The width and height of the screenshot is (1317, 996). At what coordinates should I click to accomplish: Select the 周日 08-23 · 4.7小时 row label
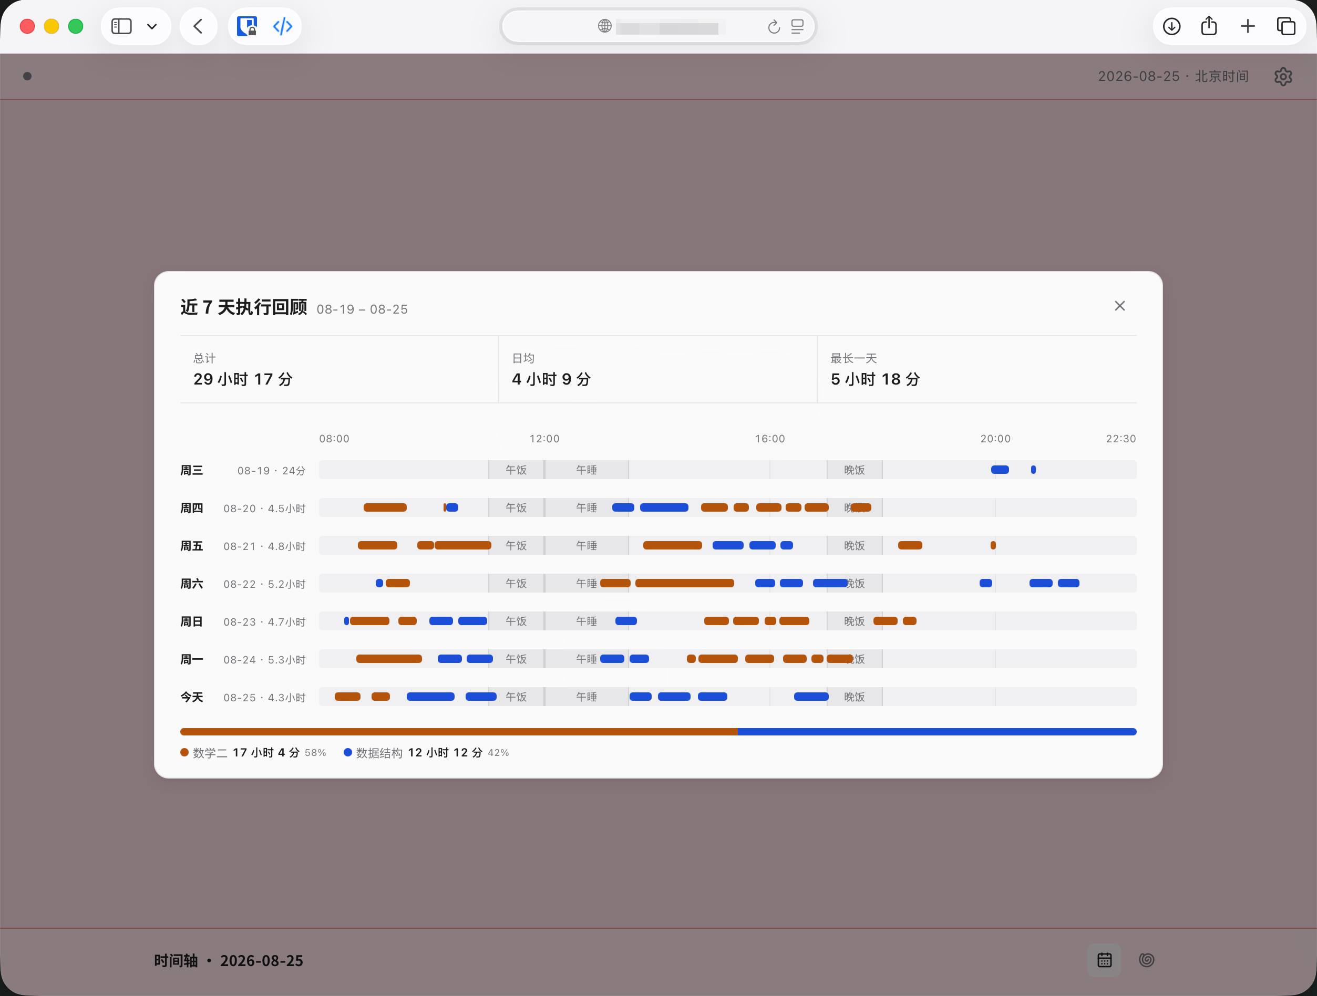tap(243, 621)
